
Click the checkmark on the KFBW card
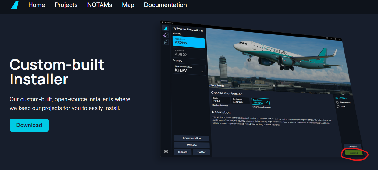click(x=202, y=72)
